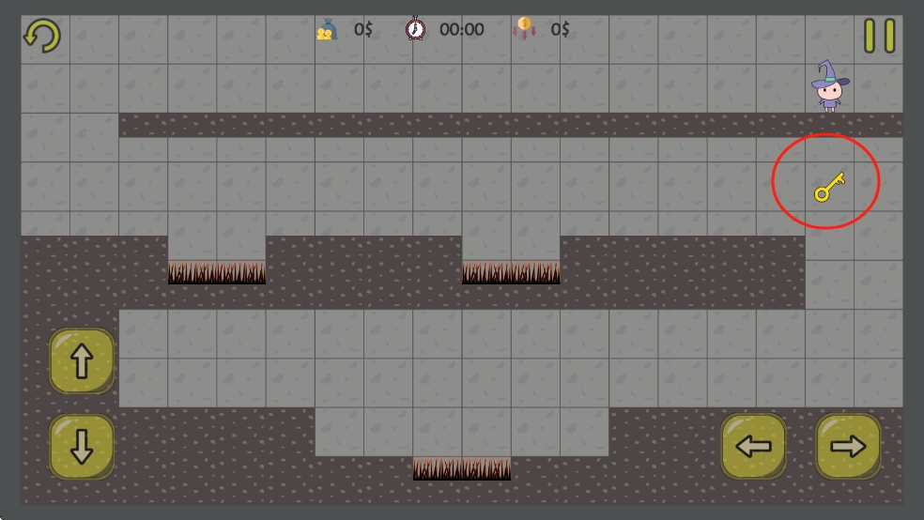Click the stopwatch timer icon
924x520 pixels.
415,29
